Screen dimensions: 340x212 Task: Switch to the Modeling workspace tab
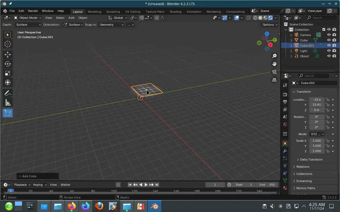click(95, 12)
